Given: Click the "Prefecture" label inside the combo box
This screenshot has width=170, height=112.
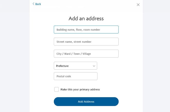Looking at the screenshot, I should click(62, 66).
